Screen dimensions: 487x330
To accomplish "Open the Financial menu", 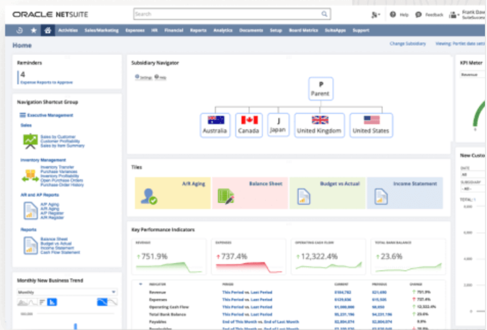I will [173, 31].
